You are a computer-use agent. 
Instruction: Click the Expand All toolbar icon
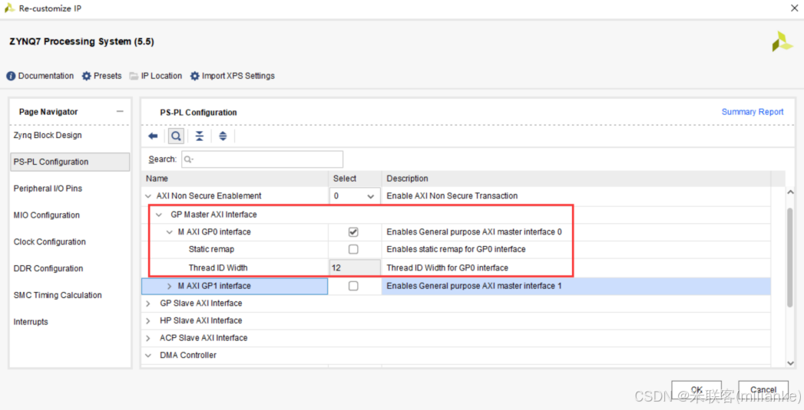coord(223,136)
